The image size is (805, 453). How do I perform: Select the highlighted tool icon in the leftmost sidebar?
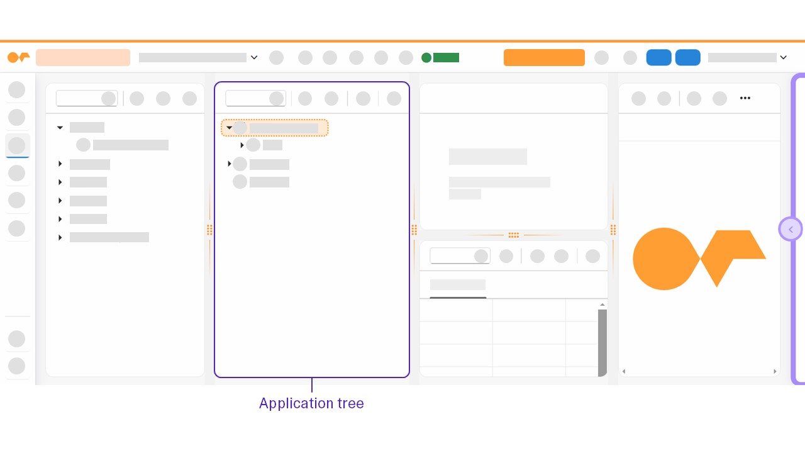click(17, 145)
